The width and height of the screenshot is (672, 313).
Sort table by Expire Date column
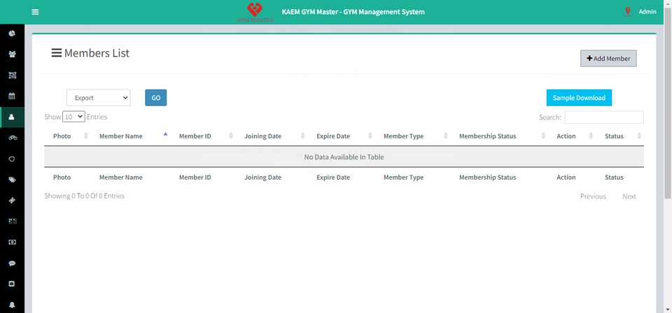point(333,136)
